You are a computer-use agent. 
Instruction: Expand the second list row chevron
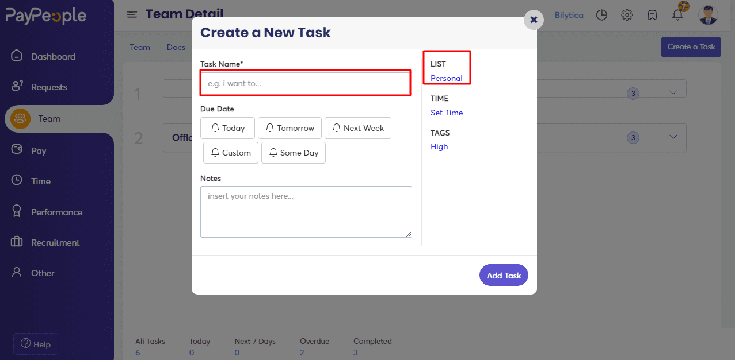point(673,137)
